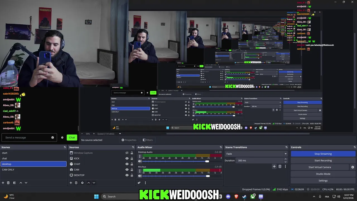Mute Mic/Aux speaker icon
This screenshot has width=357, height=201.
140,176
